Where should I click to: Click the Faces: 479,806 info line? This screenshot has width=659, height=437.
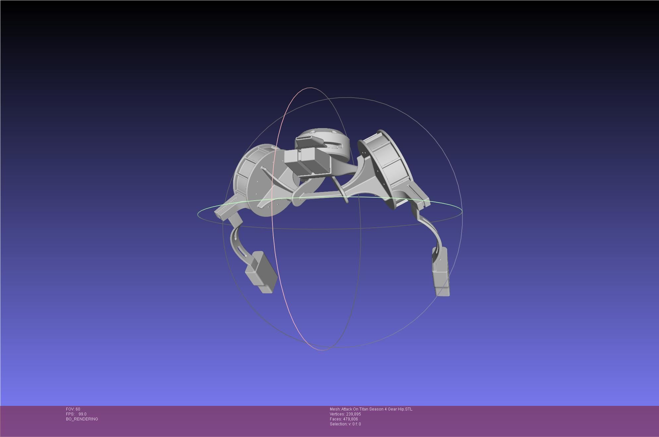coord(344,419)
